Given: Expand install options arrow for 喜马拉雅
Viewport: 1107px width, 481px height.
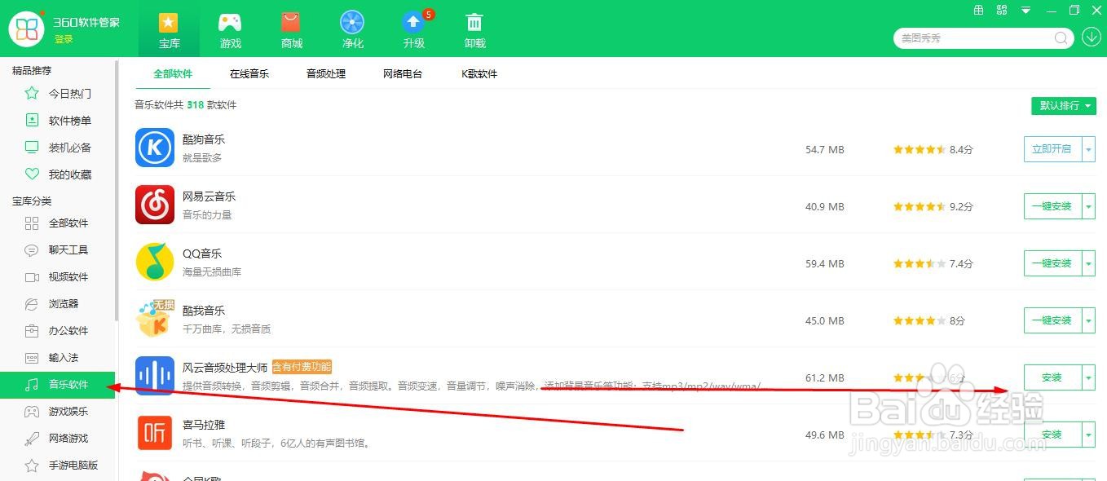Looking at the screenshot, I should [1089, 435].
